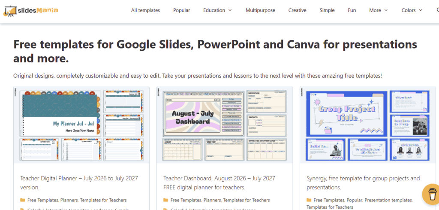Click Planners category under Teacher Dashboard
This screenshot has width=439, height=210.
click(x=212, y=200)
